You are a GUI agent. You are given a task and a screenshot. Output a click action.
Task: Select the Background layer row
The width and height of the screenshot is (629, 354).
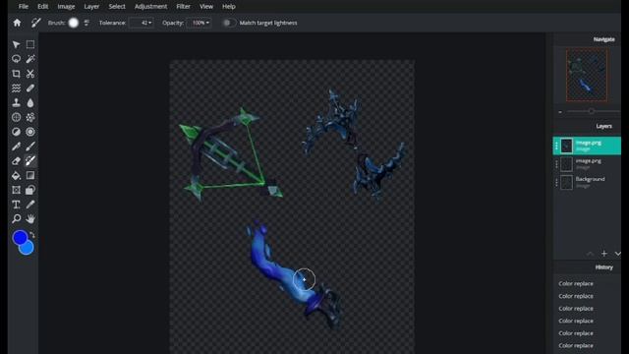587,182
